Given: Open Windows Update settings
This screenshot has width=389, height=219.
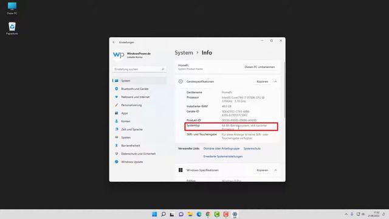Looking at the screenshot, I should click(x=139, y=162).
